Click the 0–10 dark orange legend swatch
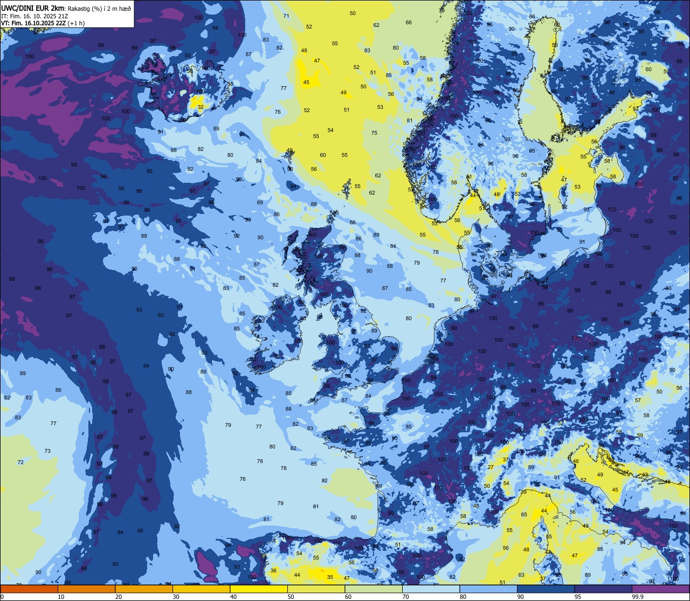 pos(29,589)
